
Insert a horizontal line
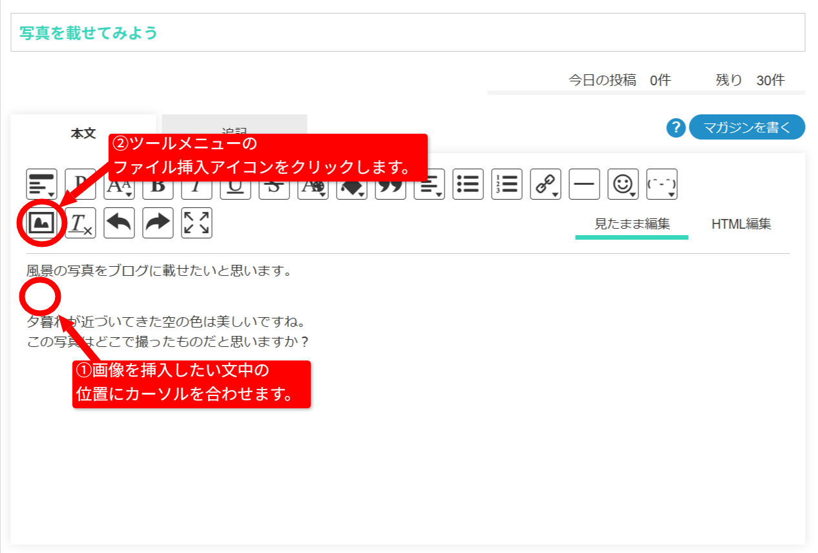coord(585,184)
